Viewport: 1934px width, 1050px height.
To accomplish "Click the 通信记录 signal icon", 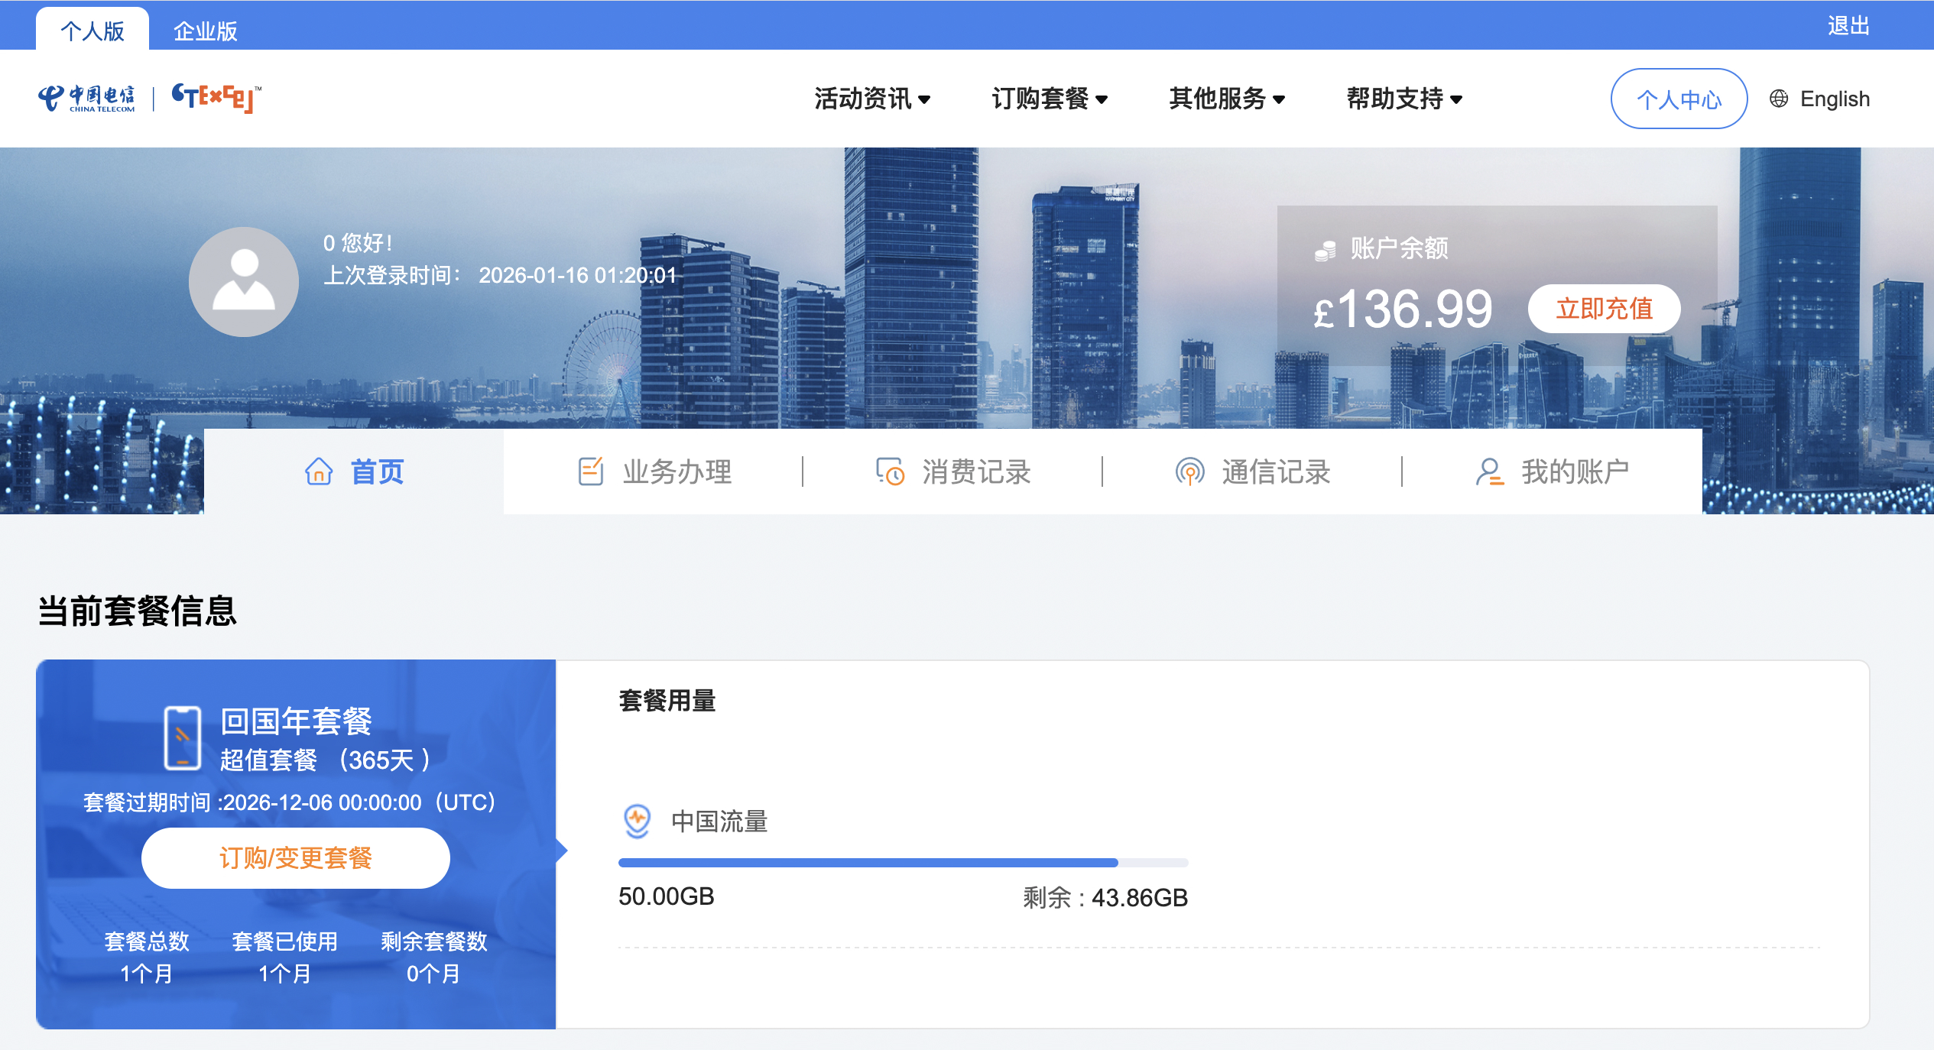I will click(1189, 472).
